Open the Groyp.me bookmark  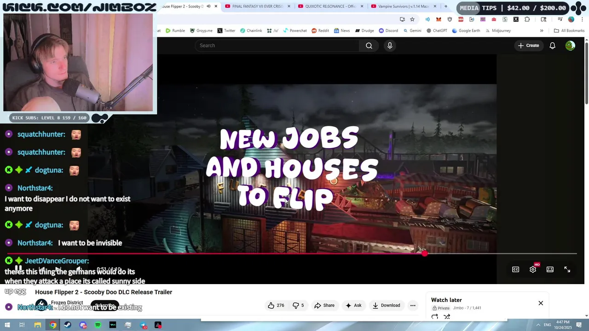(201, 31)
